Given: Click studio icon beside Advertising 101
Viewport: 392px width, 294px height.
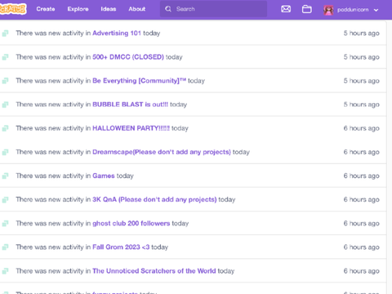Looking at the screenshot, I should pyautogui.click(x=5, y=33).
